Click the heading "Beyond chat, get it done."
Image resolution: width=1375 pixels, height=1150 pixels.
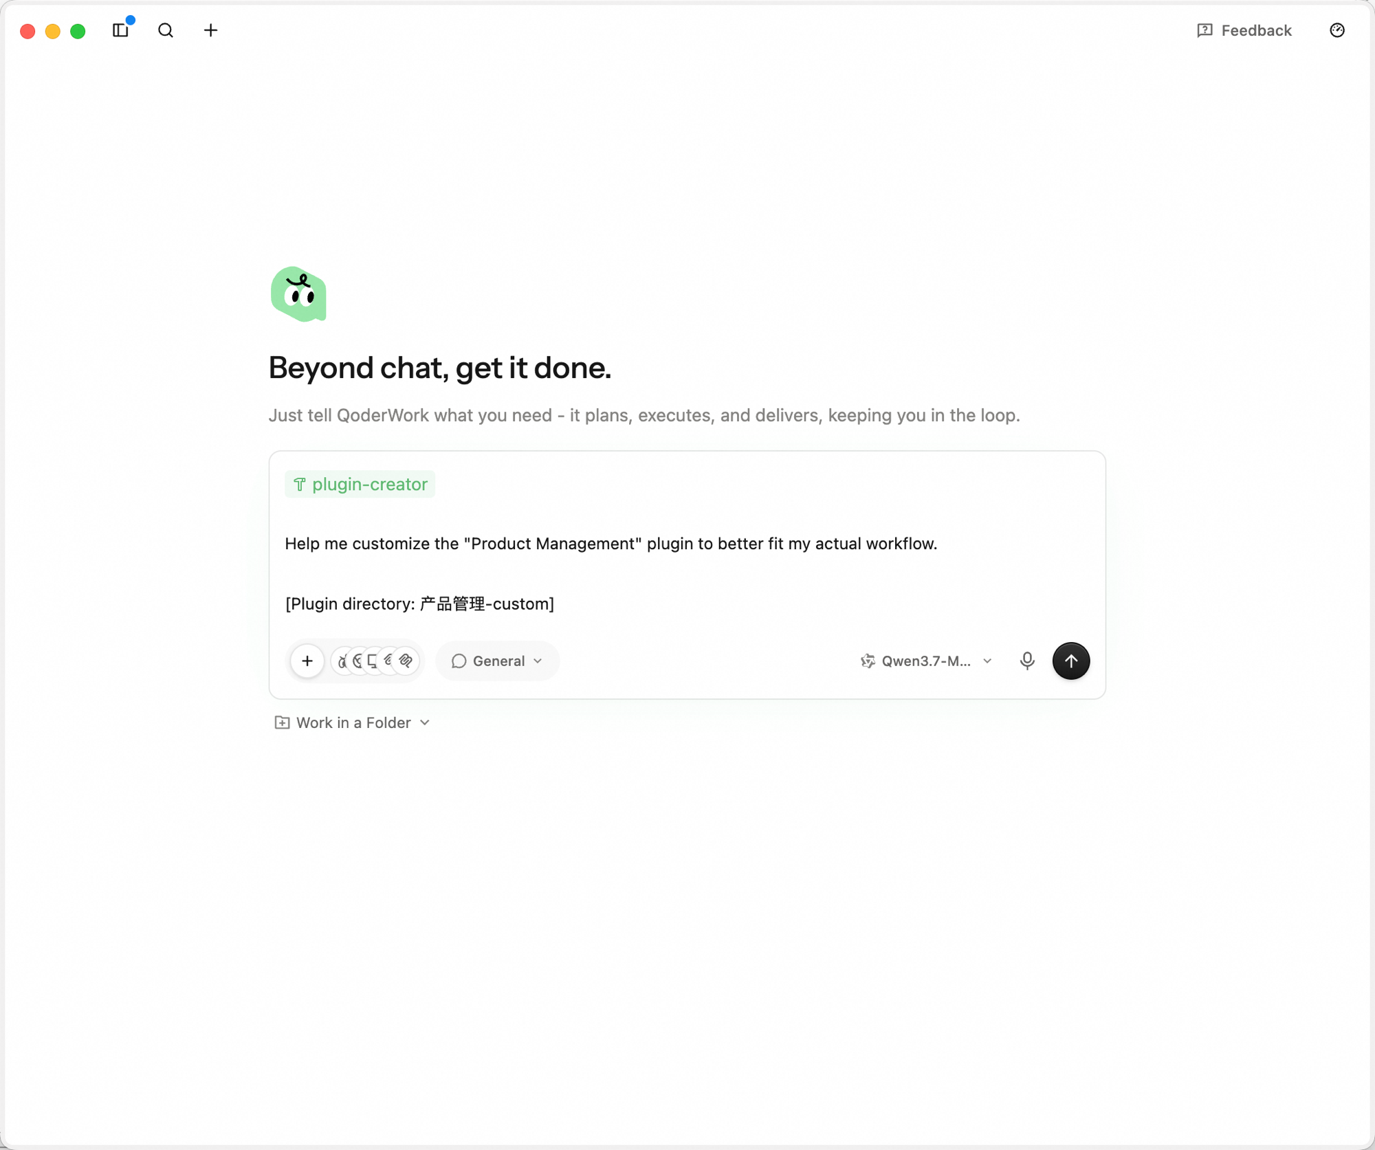(x=440, y=368)
